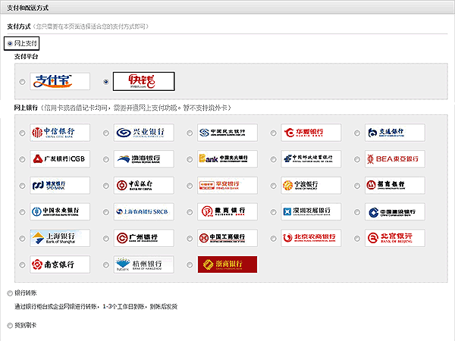Tick the radio button next to BEA 东亚银行
Screen dimensions: 455x341
point(357,159)
